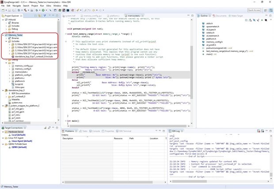
Task: Expand the Binaries folder under Memory_Tester
Action: [x=5, y=38]
